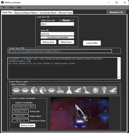Click the balloon glyph
129x133 pixels.
pyautogui.click(x=104, y=90)
